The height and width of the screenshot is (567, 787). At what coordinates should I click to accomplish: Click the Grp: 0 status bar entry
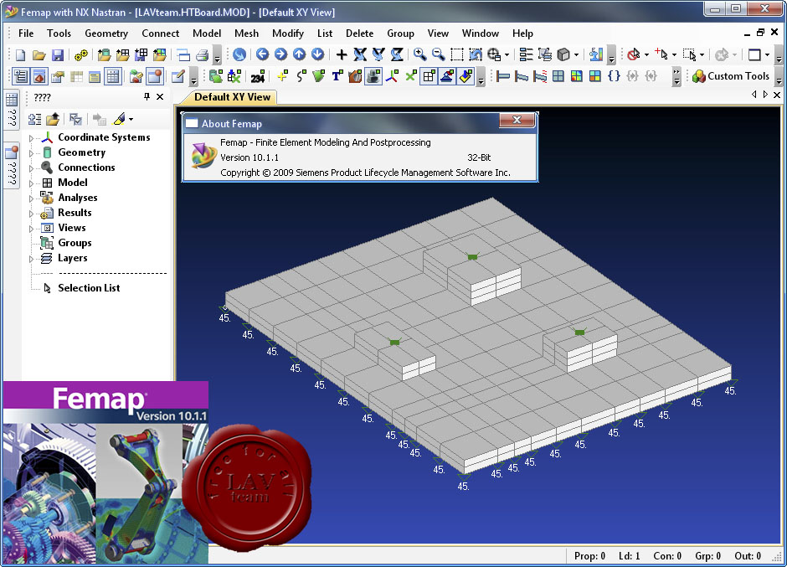point(707,556)
